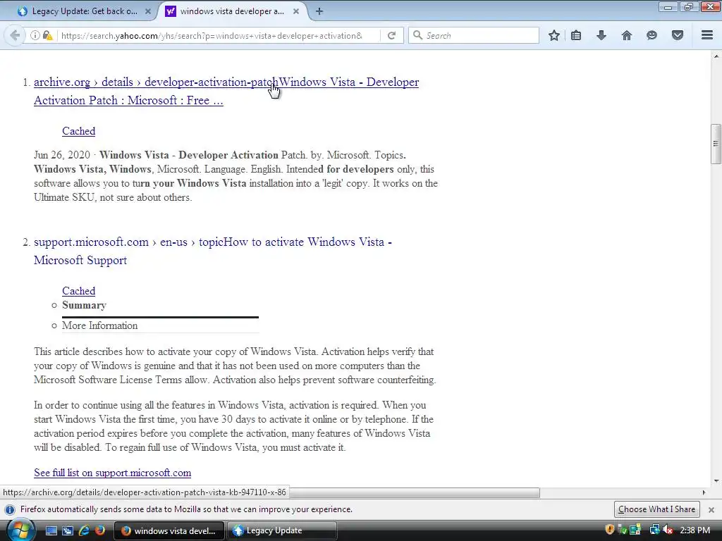The height and width of the screenshot is (541, 722).
Task: Open the site information icon in address bar
Action: [35, 35]
